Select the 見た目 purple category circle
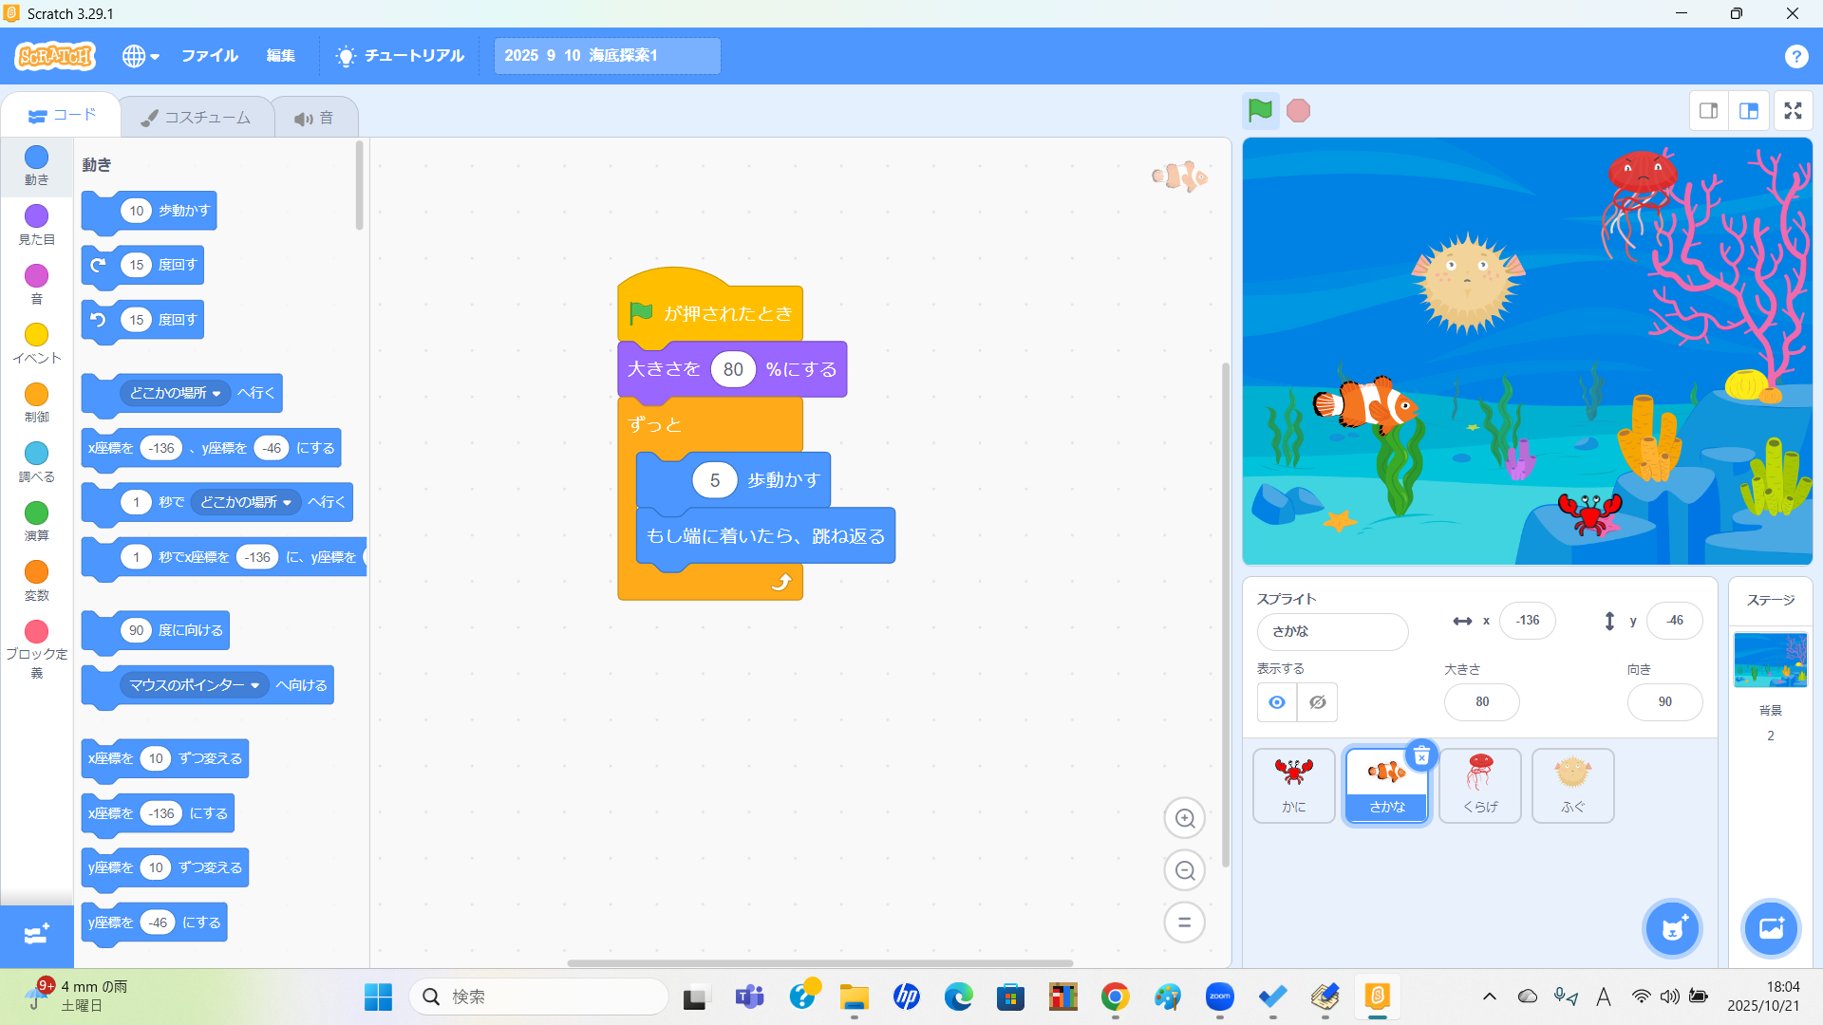The width and height of the screenshot is (1823, 1025). point(36,216)
